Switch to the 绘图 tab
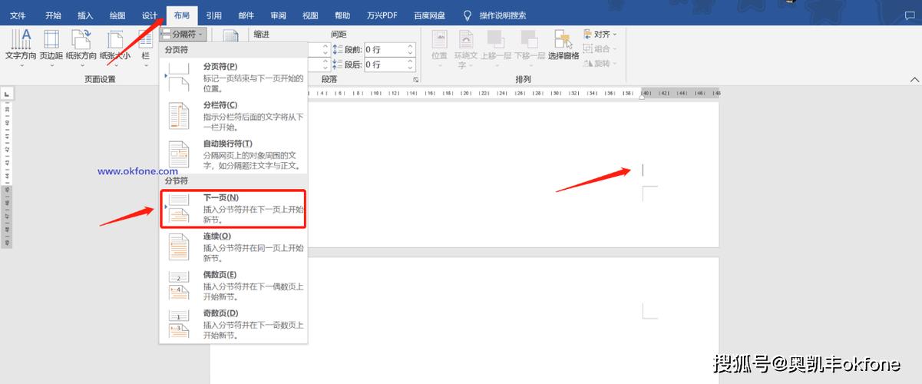Screen dimensions: 922x384 point(117,15)
